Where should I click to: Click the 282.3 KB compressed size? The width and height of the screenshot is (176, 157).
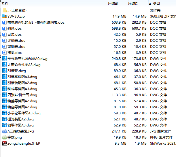[139, 22]
